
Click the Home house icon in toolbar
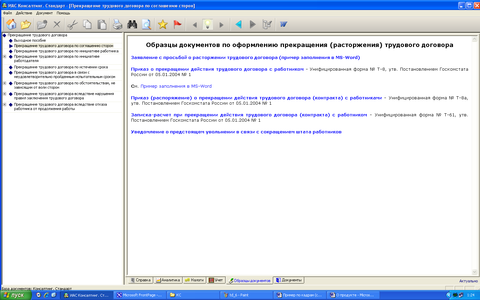click(x=11, y=24)
